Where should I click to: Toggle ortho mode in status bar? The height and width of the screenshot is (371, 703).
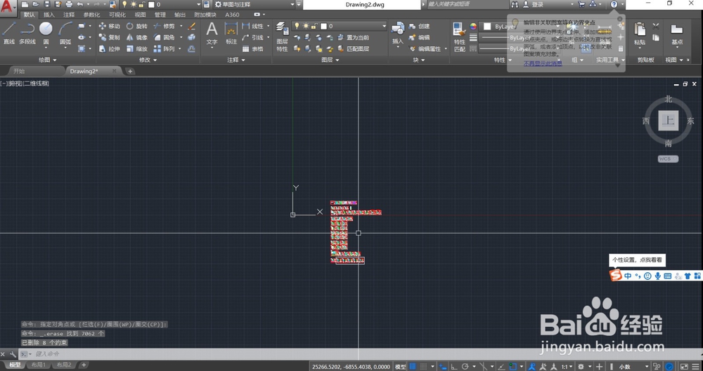tap(455, 367)
